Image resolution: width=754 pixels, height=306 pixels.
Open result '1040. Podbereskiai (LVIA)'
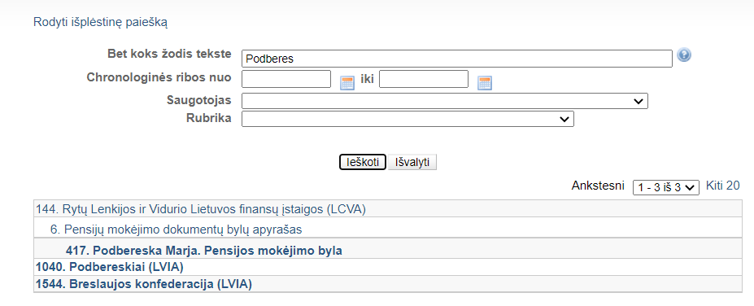110,267
